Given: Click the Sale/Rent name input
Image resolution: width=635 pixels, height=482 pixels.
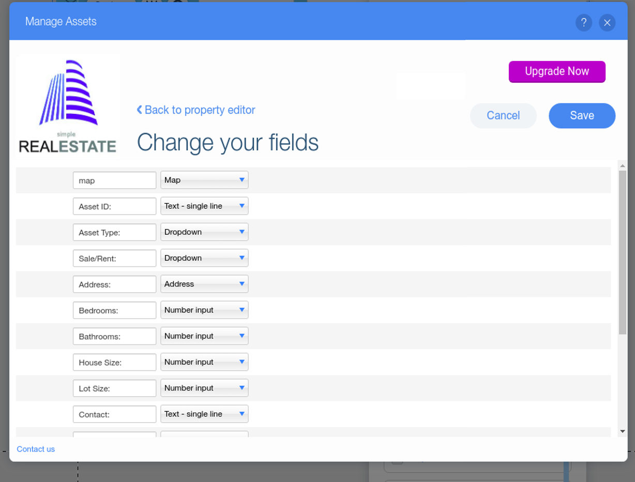Looking at the screenshot, I should point(114,258).
